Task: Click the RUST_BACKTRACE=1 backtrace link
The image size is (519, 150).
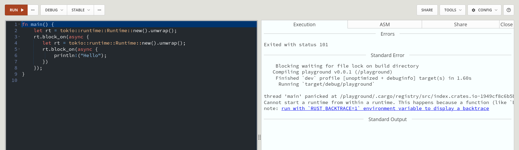Action: pyautogui.click(x=385, y=108)
